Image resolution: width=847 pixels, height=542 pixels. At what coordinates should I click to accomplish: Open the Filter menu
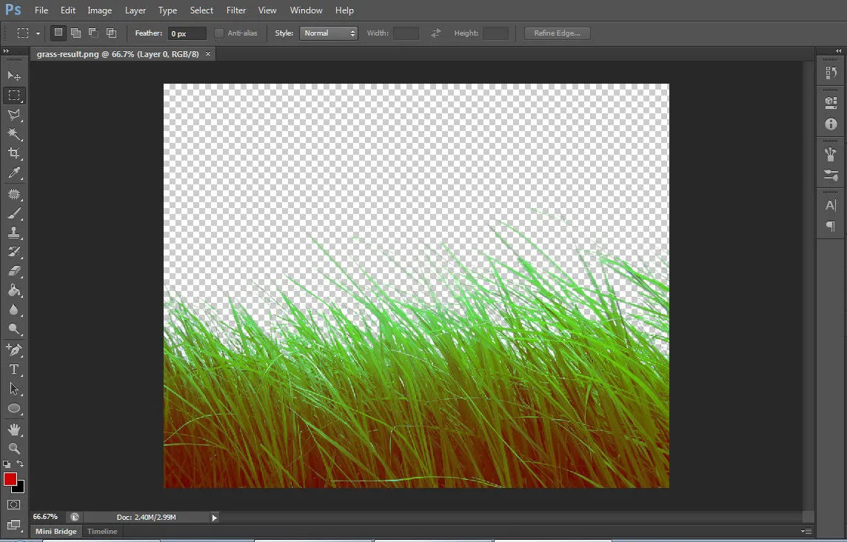point(236,10)
